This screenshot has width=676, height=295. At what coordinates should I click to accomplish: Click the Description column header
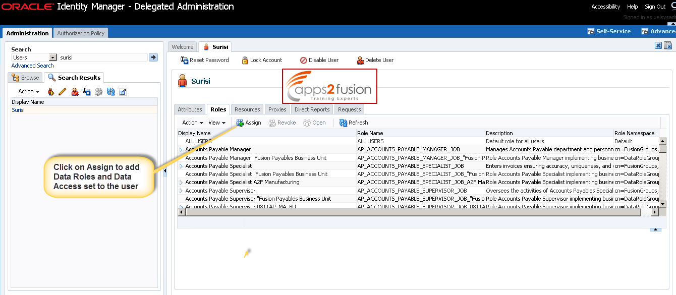coord(549,133)
